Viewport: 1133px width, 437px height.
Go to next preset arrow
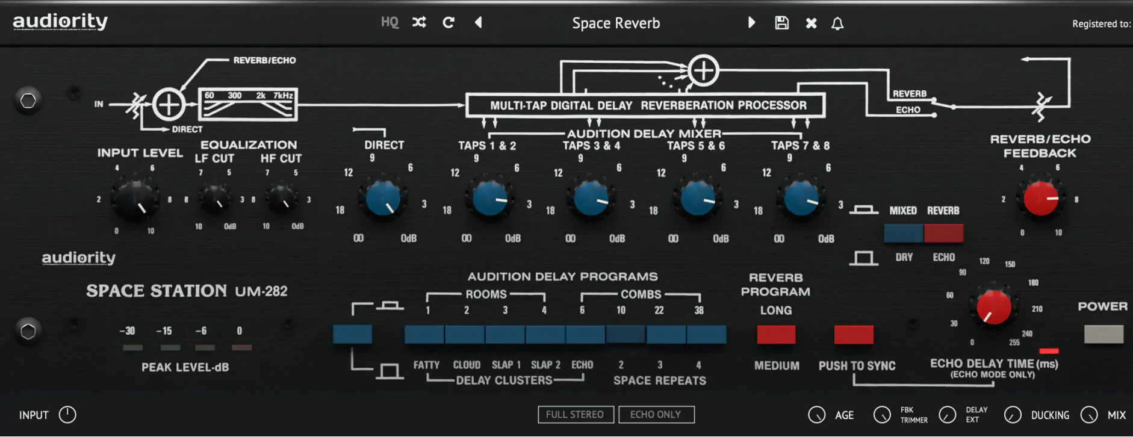[751, 23]
